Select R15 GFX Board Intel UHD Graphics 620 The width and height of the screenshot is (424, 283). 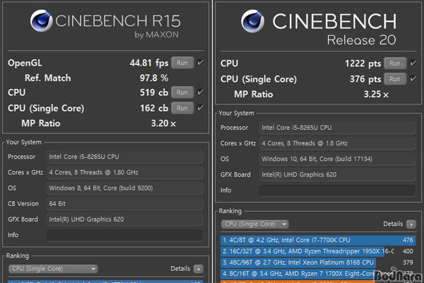[124, 219]
